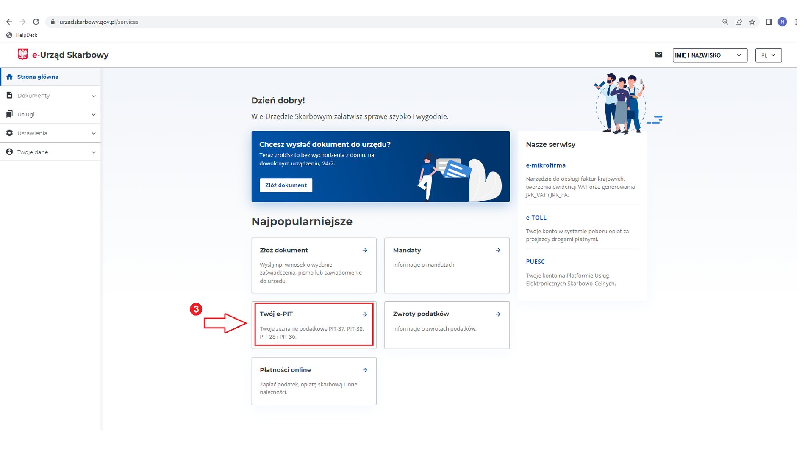The width and height of the screenshot is (805, 452).
Task: Click the Twój e-PIT description about PIT-37
Action: 311,333
